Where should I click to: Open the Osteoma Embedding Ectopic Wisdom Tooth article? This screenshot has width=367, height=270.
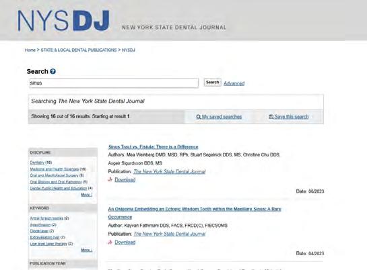[x=195, y=213]
